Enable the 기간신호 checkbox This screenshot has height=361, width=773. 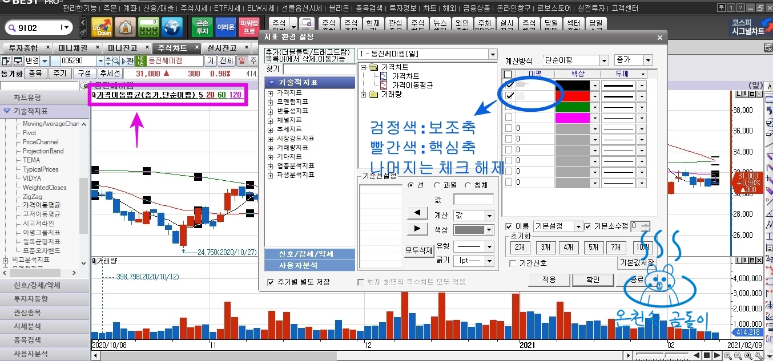coord(513,263)
